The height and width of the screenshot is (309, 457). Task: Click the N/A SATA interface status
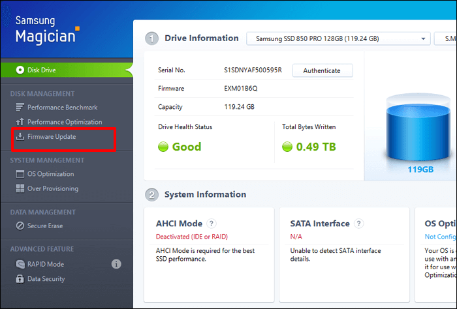click(x=296, y=237)
